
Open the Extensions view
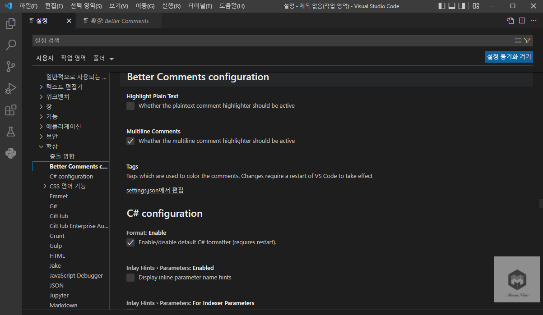[x=11, y=110]
